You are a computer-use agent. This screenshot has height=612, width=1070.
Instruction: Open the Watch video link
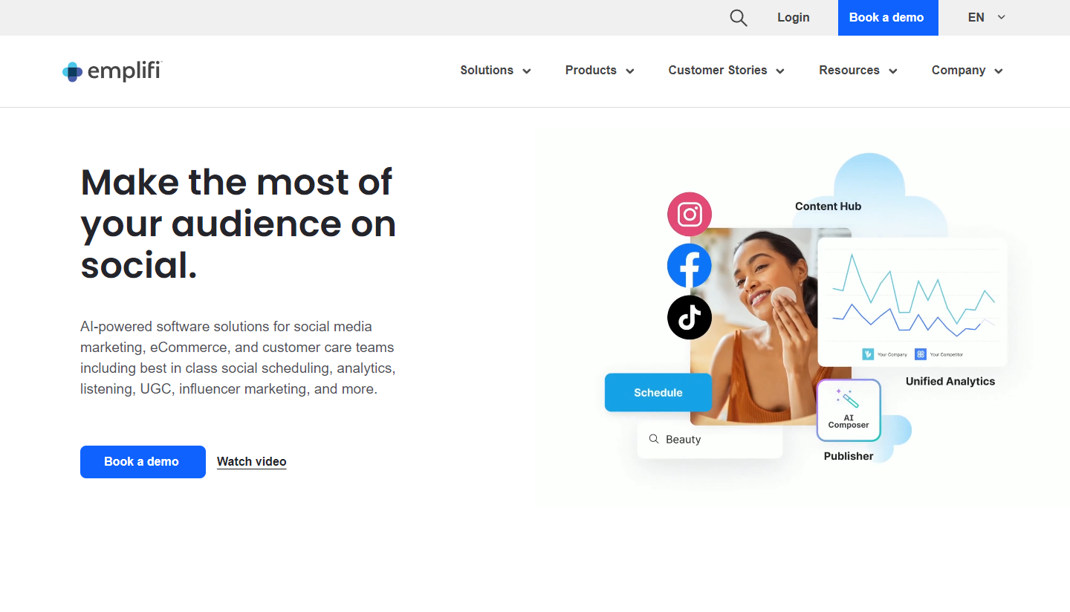pos(251,462)
